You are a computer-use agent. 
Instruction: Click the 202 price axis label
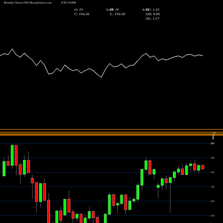coord(213,144)
